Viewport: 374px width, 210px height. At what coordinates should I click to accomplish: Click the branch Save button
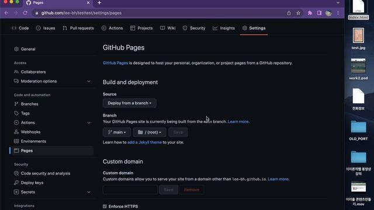tap(178, 132)
